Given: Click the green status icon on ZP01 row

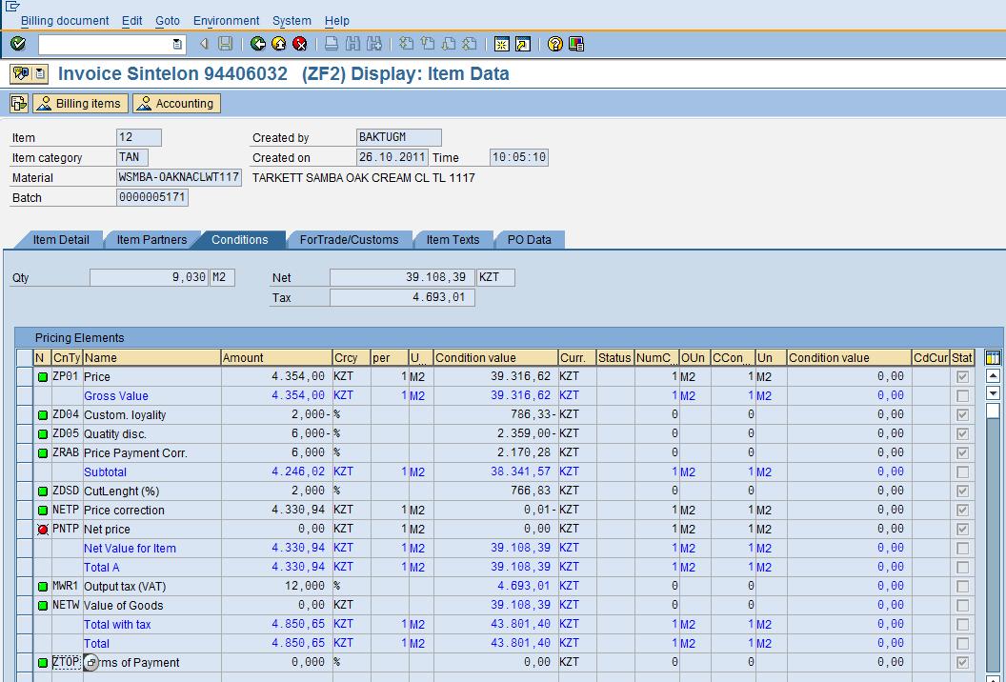Looking at the screenshot, I should coord(43,377).
